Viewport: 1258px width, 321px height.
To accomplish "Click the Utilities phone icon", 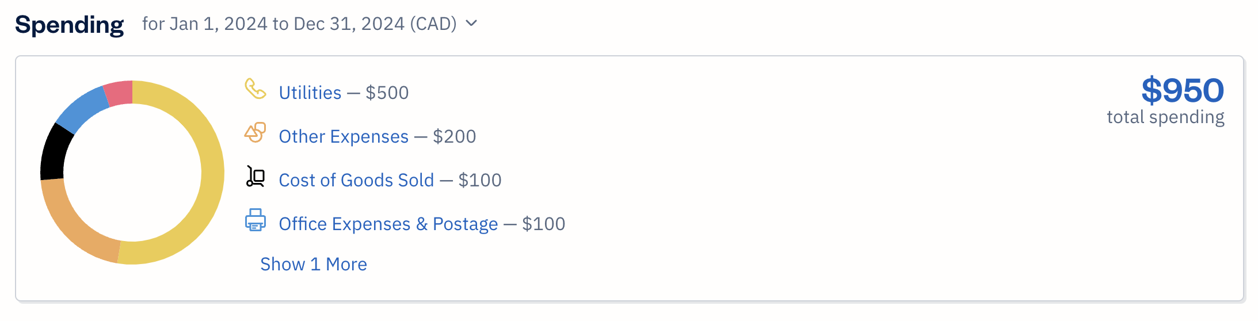I will point(255,89).
